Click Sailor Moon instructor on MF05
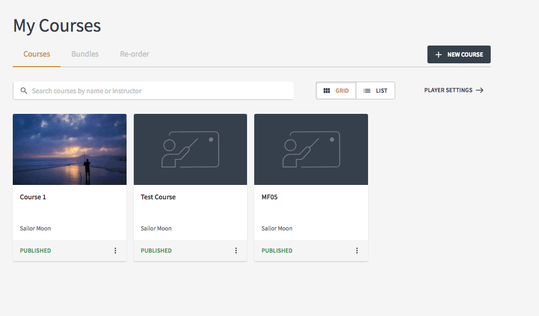The image size is (539, 316). point(277,228)
